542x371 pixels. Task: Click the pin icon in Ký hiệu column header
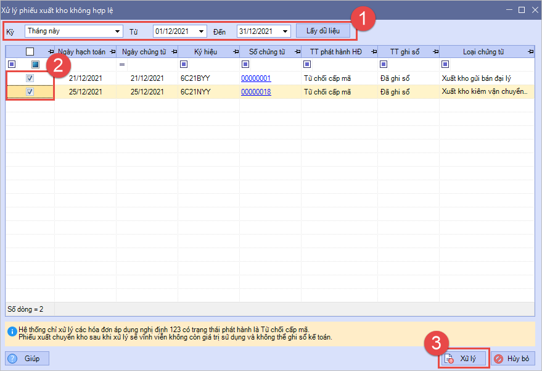click(x=236, y=52)
